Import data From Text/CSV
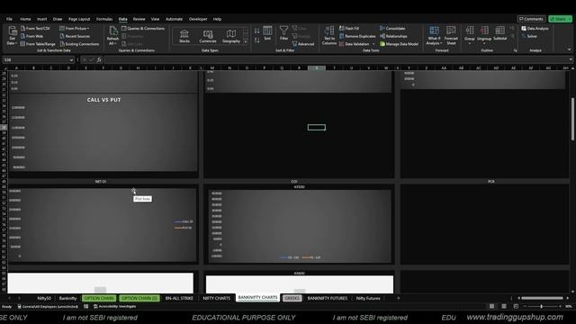The width and height of the screenshot is (576, 324). pyautogui.click(x=35, y=28)
